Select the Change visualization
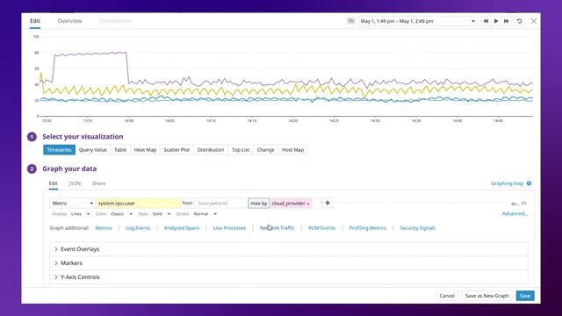562x316 pixels. coord(265,150)
